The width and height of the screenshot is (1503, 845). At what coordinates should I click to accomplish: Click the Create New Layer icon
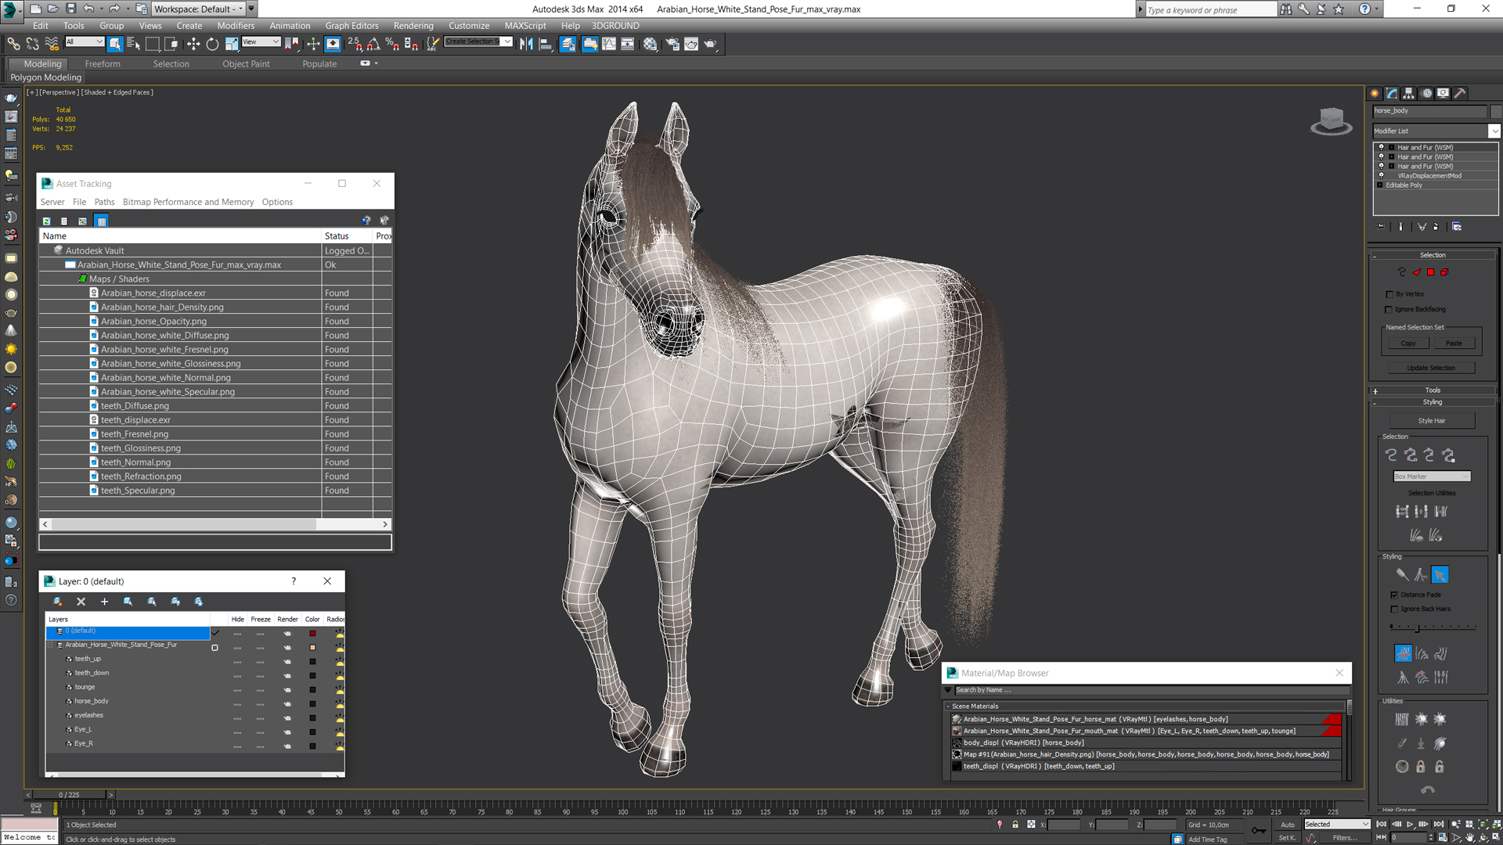click(x=57, y=602)
